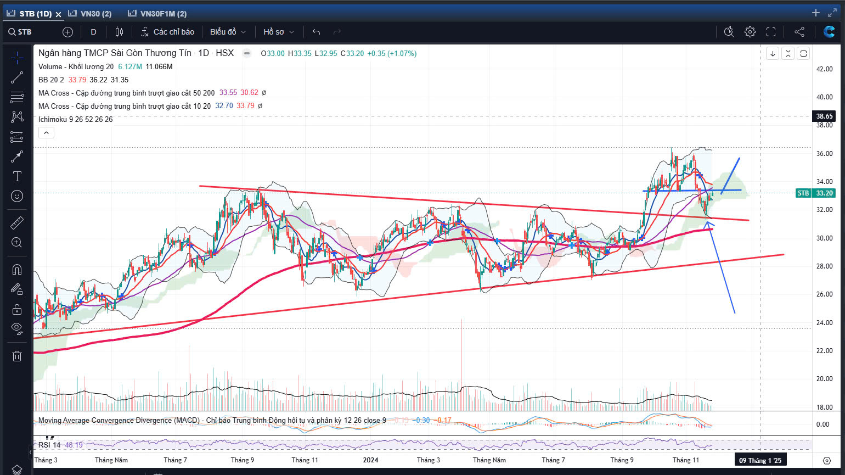Click the BB 20 2 legend
845x475 pixels.
click(x=51, y=80)
